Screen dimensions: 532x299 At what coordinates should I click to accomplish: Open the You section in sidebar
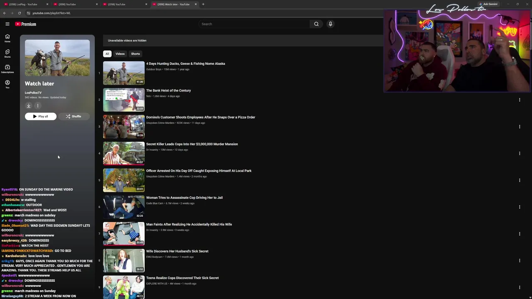coord(7,84)
